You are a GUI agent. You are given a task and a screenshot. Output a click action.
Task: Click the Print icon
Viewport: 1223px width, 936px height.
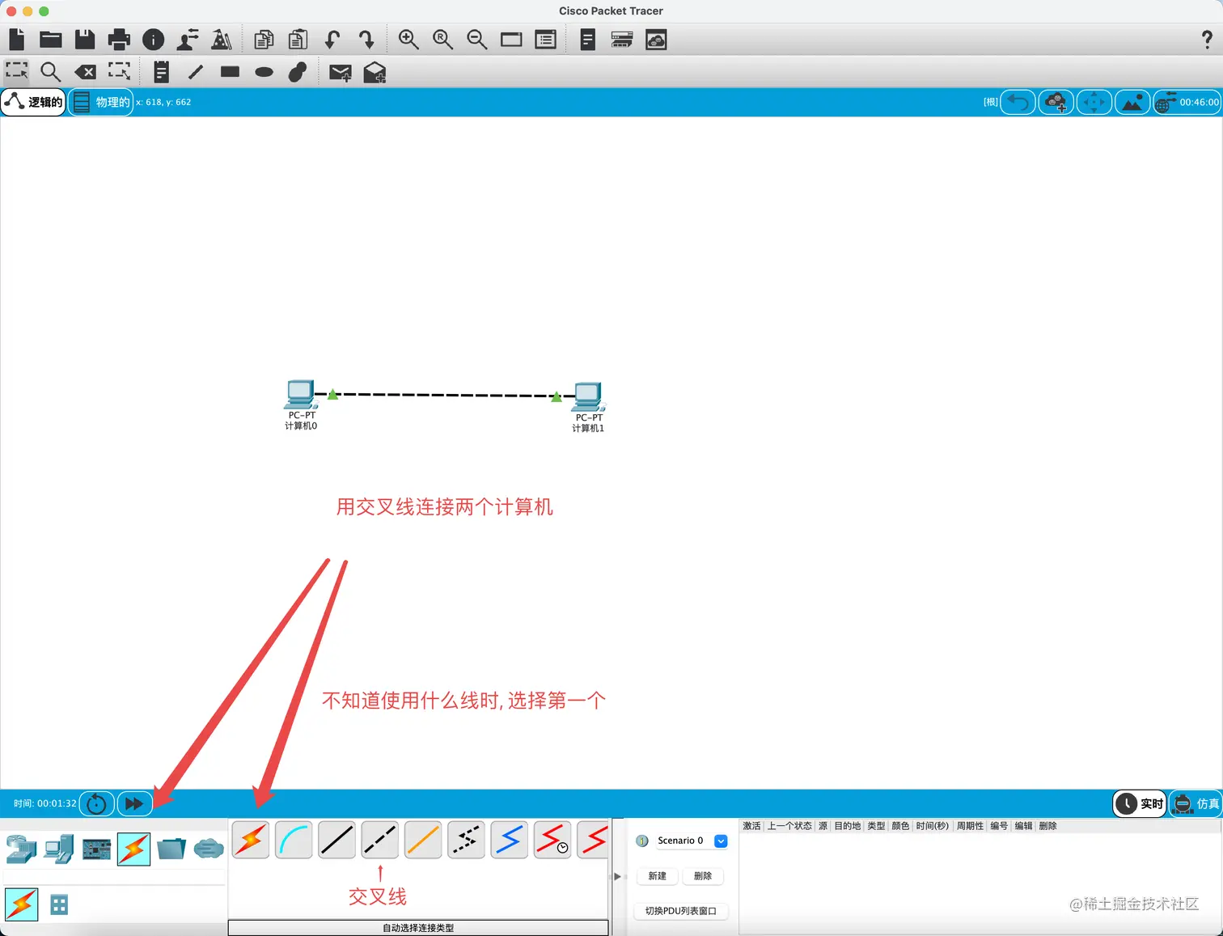[x=119, y=39]
